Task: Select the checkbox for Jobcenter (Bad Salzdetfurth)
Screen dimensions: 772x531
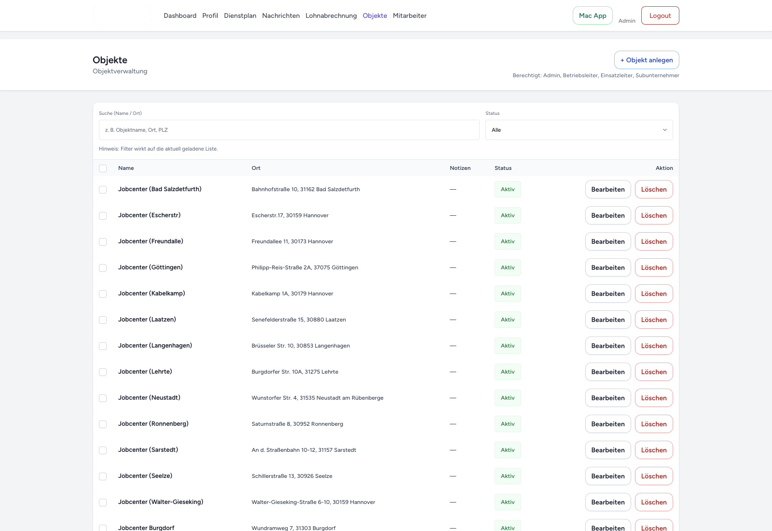Action: (x=103, y=189)
